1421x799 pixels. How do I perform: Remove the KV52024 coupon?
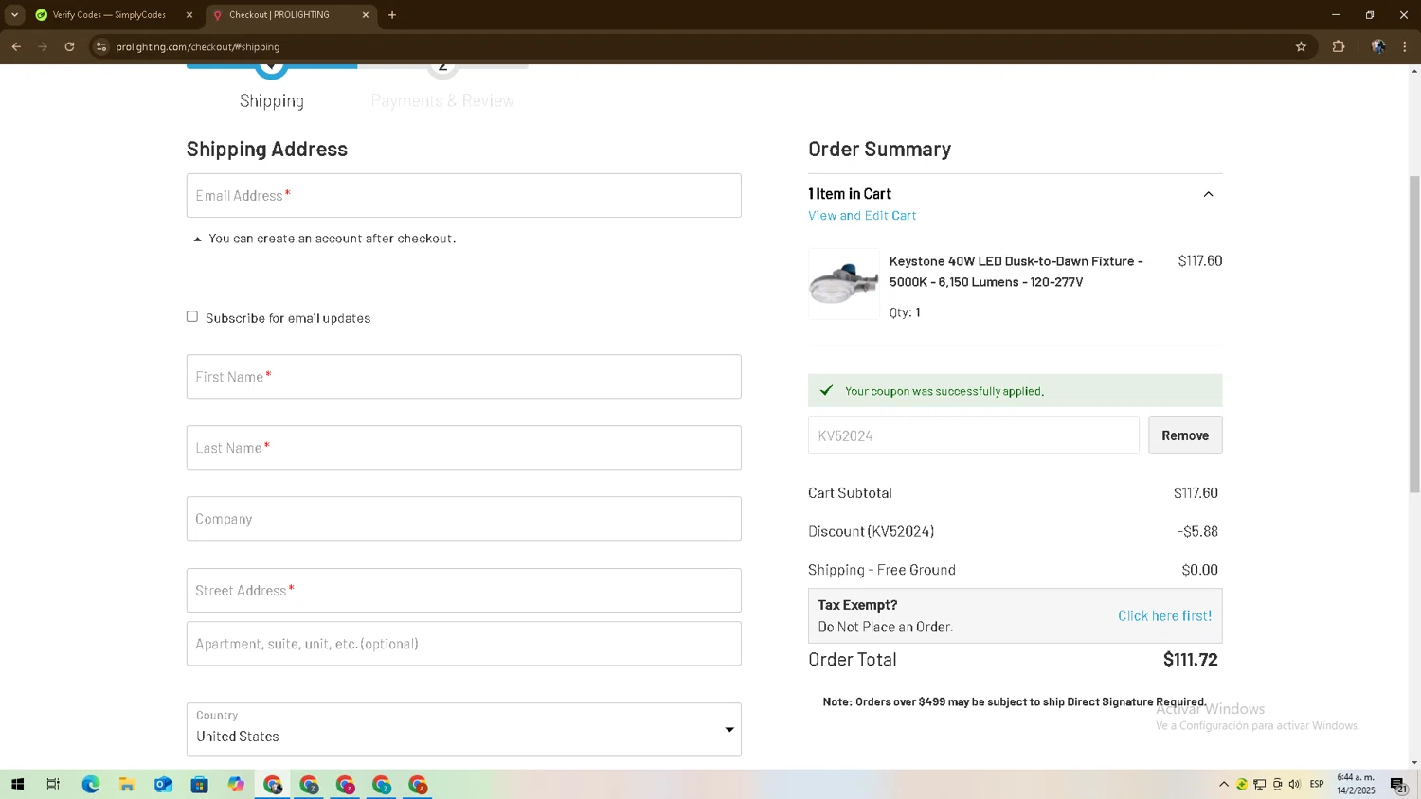coord(1185,435)
